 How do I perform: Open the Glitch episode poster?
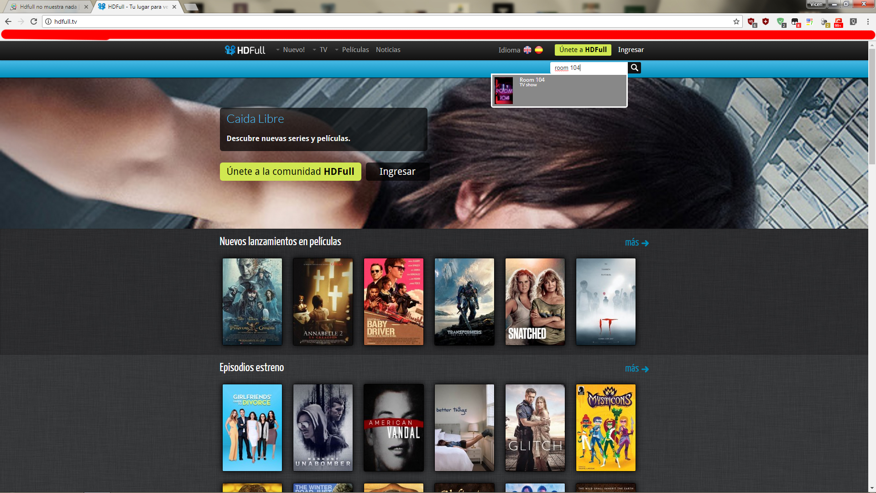coord(535,428)
